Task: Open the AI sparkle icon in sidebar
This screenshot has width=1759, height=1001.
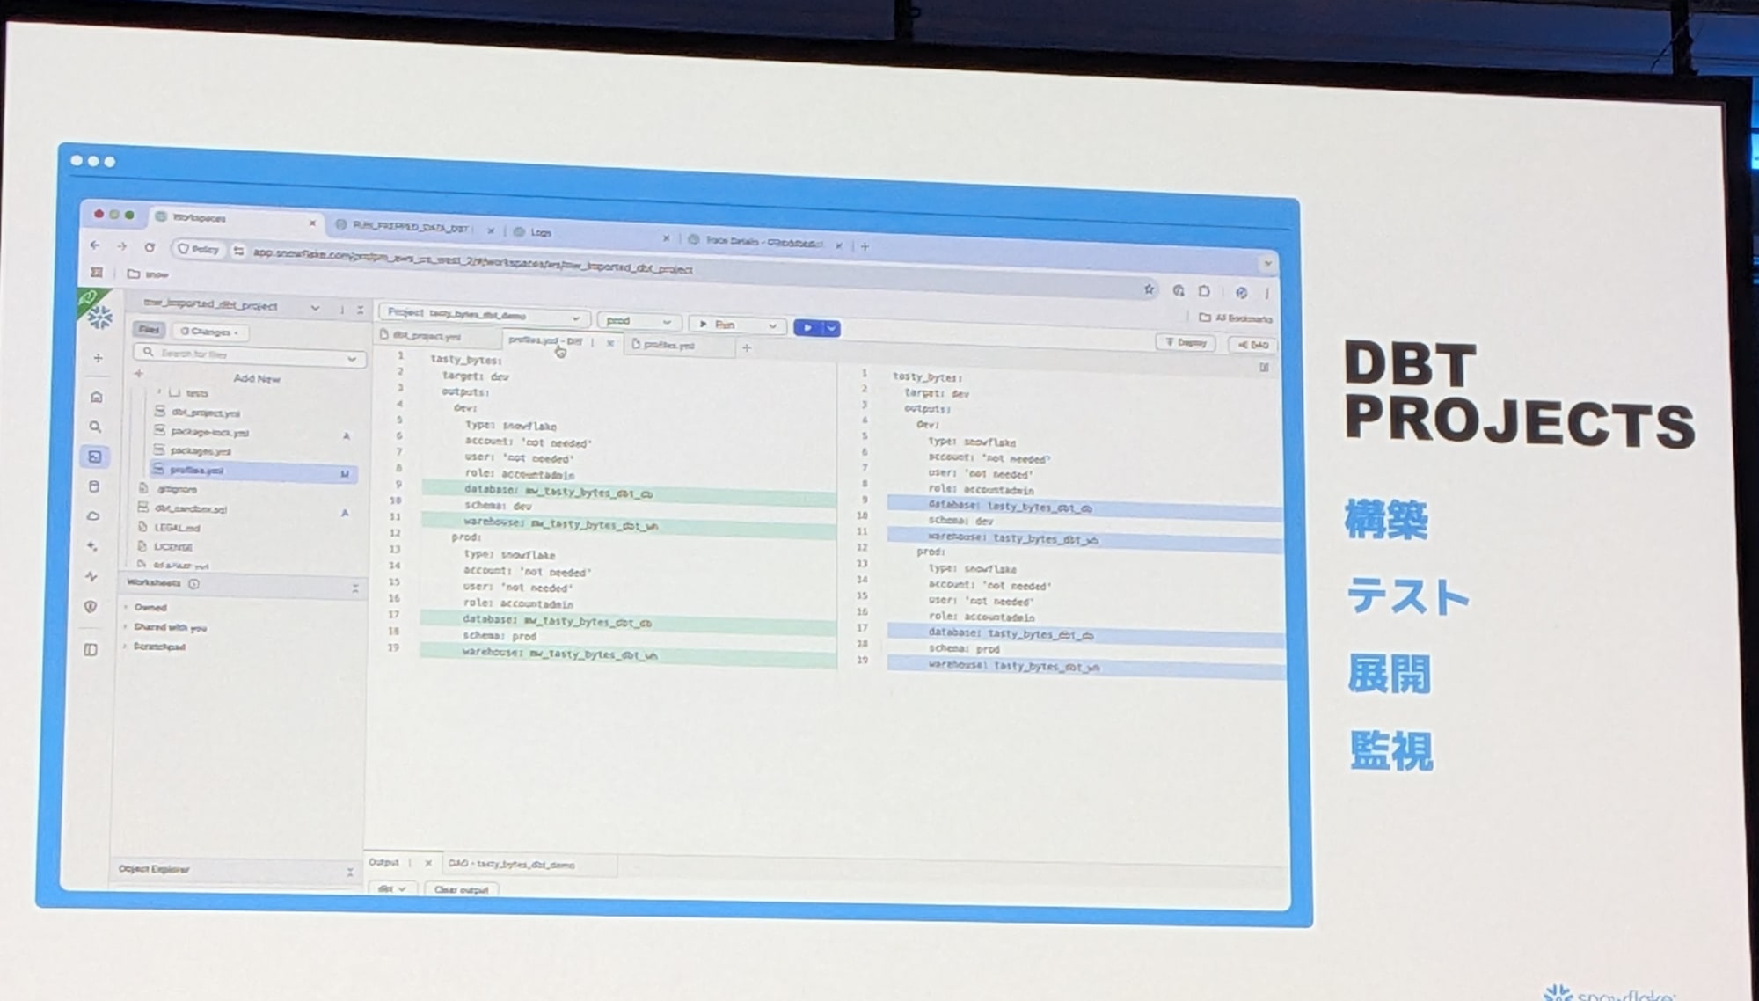Action: 92,546
